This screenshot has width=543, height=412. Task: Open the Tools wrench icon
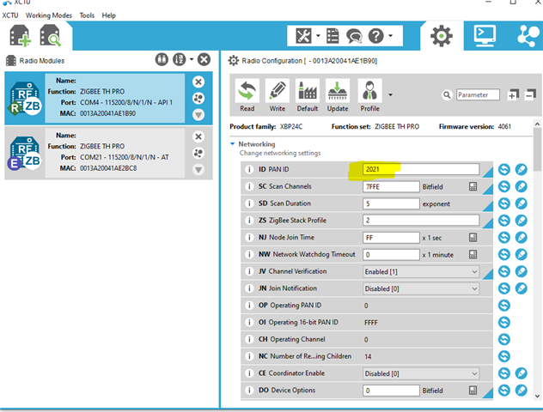pyautogui.click(x=303, y=36)
